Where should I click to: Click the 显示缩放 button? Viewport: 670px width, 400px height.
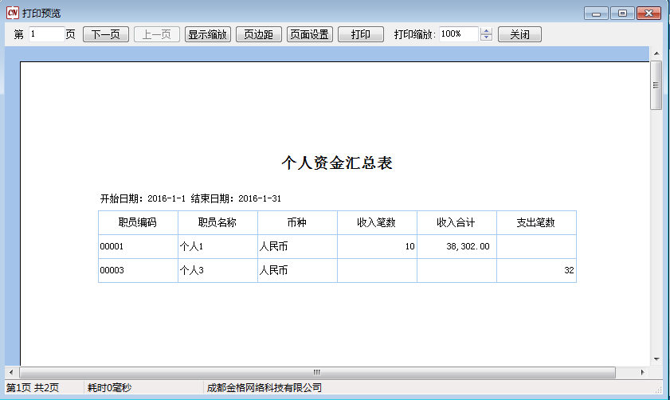tap(208, 35)
